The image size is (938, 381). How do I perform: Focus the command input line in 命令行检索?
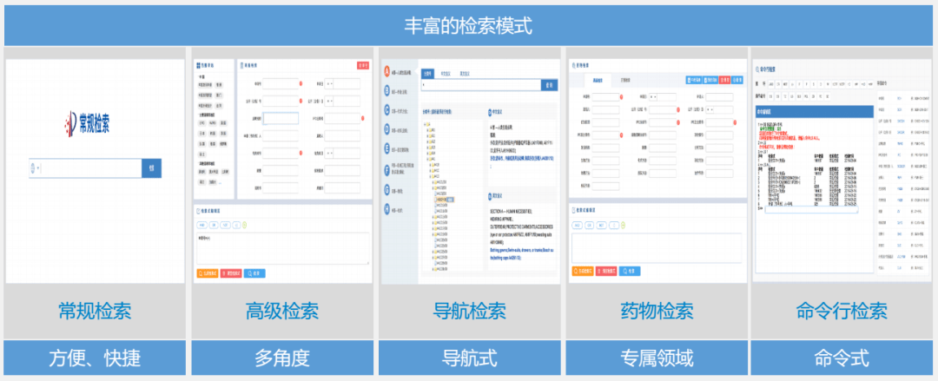pyautogui.click(x=810, y=210)
